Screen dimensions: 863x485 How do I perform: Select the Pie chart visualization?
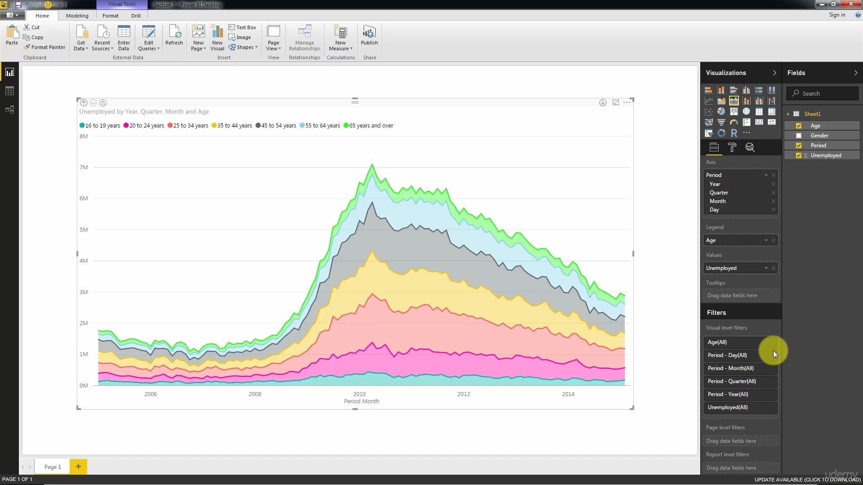click(721, 111)
